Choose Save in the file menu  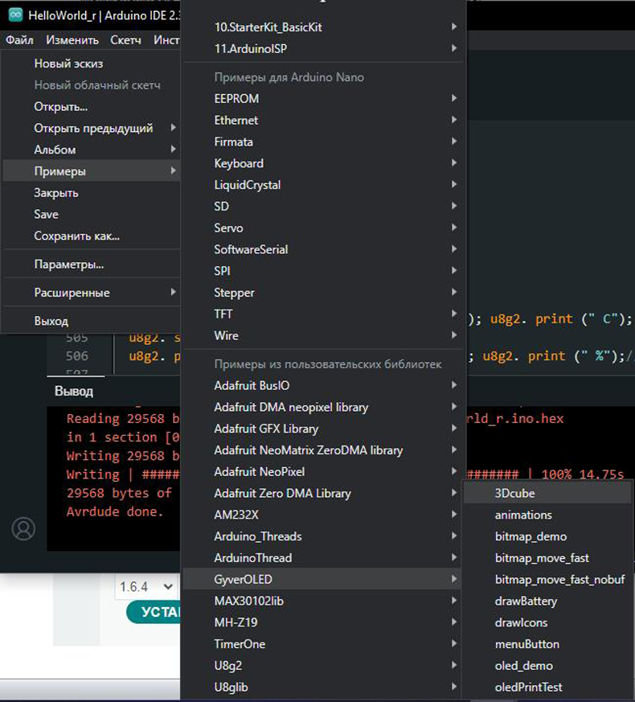click(92, 214)
